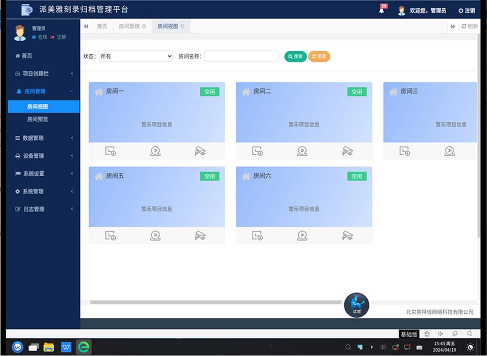Click the administrator avatar in sidebar
The image size is (487, 356).
coord(20,33)
